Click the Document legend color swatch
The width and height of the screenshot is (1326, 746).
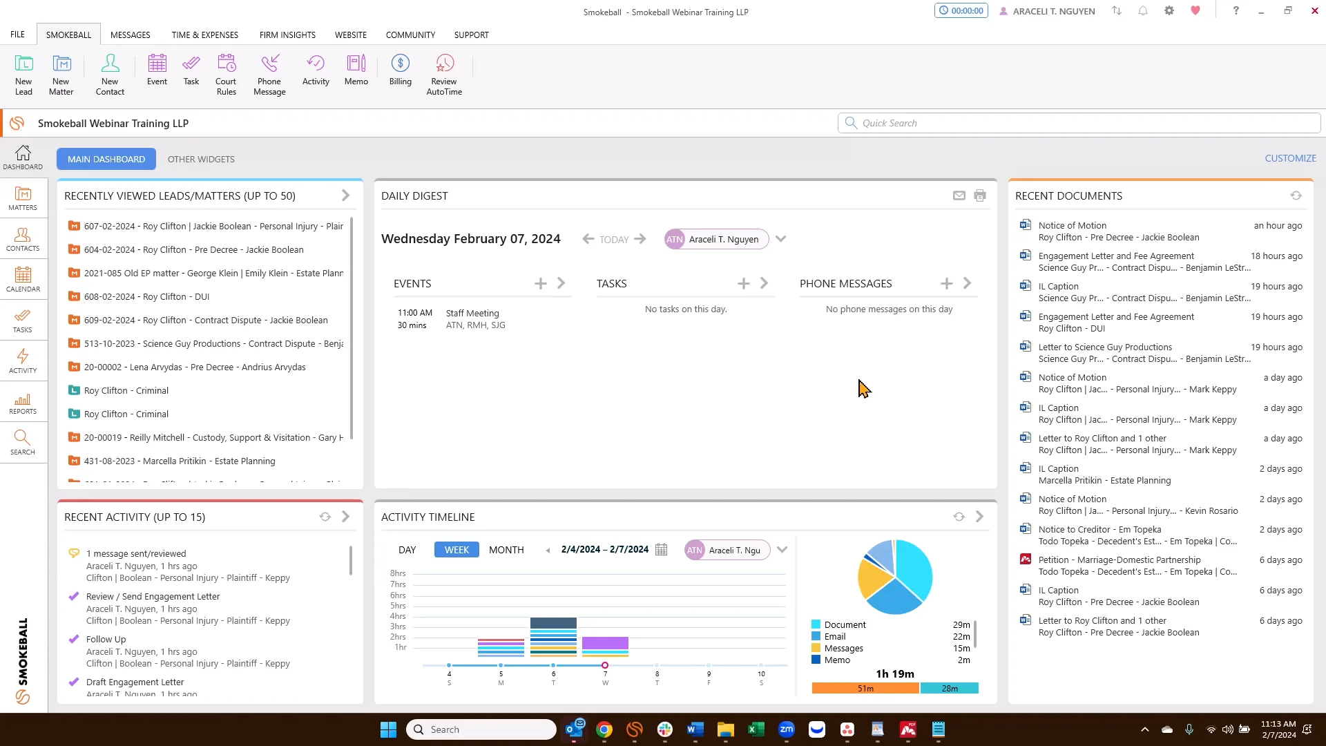816,624
